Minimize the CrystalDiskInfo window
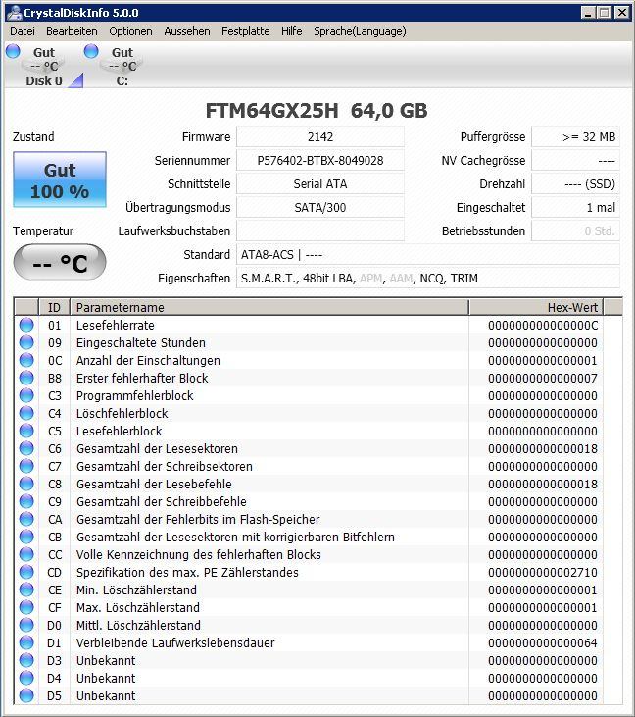The height and width of the screenshot is (717, 635). (588, 13)
